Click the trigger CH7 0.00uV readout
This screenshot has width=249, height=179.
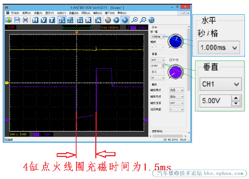[137, 28]
